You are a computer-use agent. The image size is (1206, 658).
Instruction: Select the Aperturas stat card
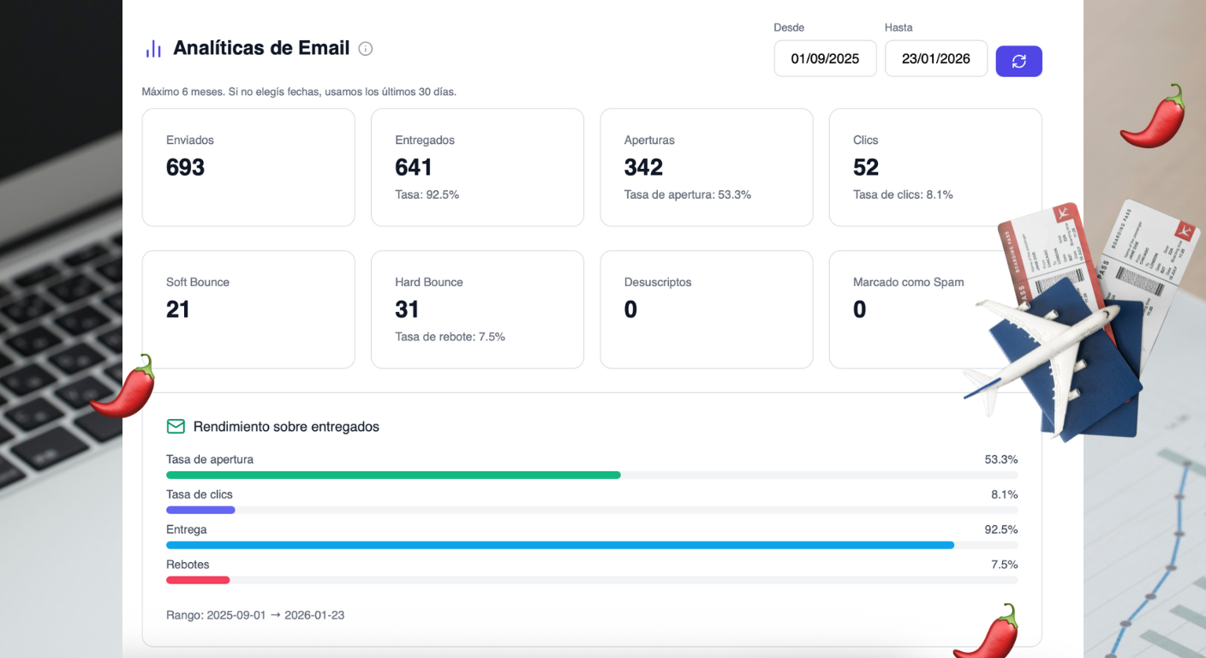click(x=706, y=167)
